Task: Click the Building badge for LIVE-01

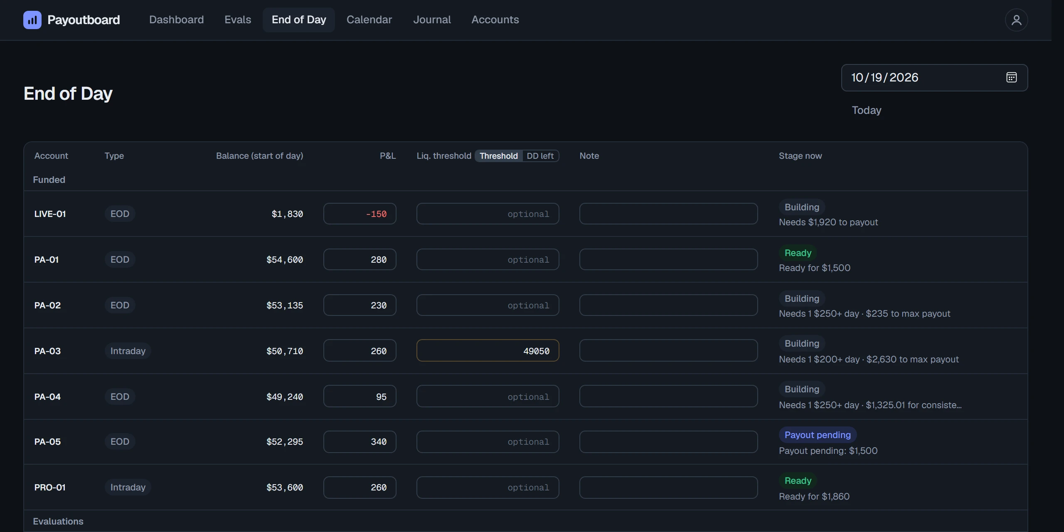Action: [801, 207]
